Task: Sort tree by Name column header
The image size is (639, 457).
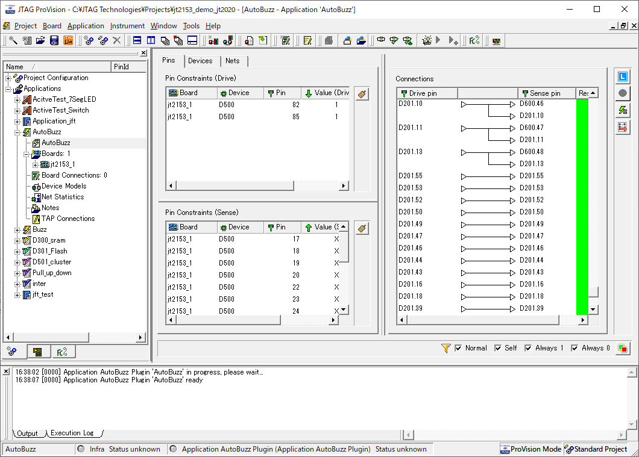Action: point(57,67)
